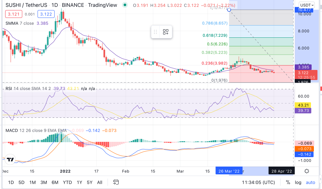Click the 60.00 RSI scale label
The image size is (322, 189).
[303, 96]
